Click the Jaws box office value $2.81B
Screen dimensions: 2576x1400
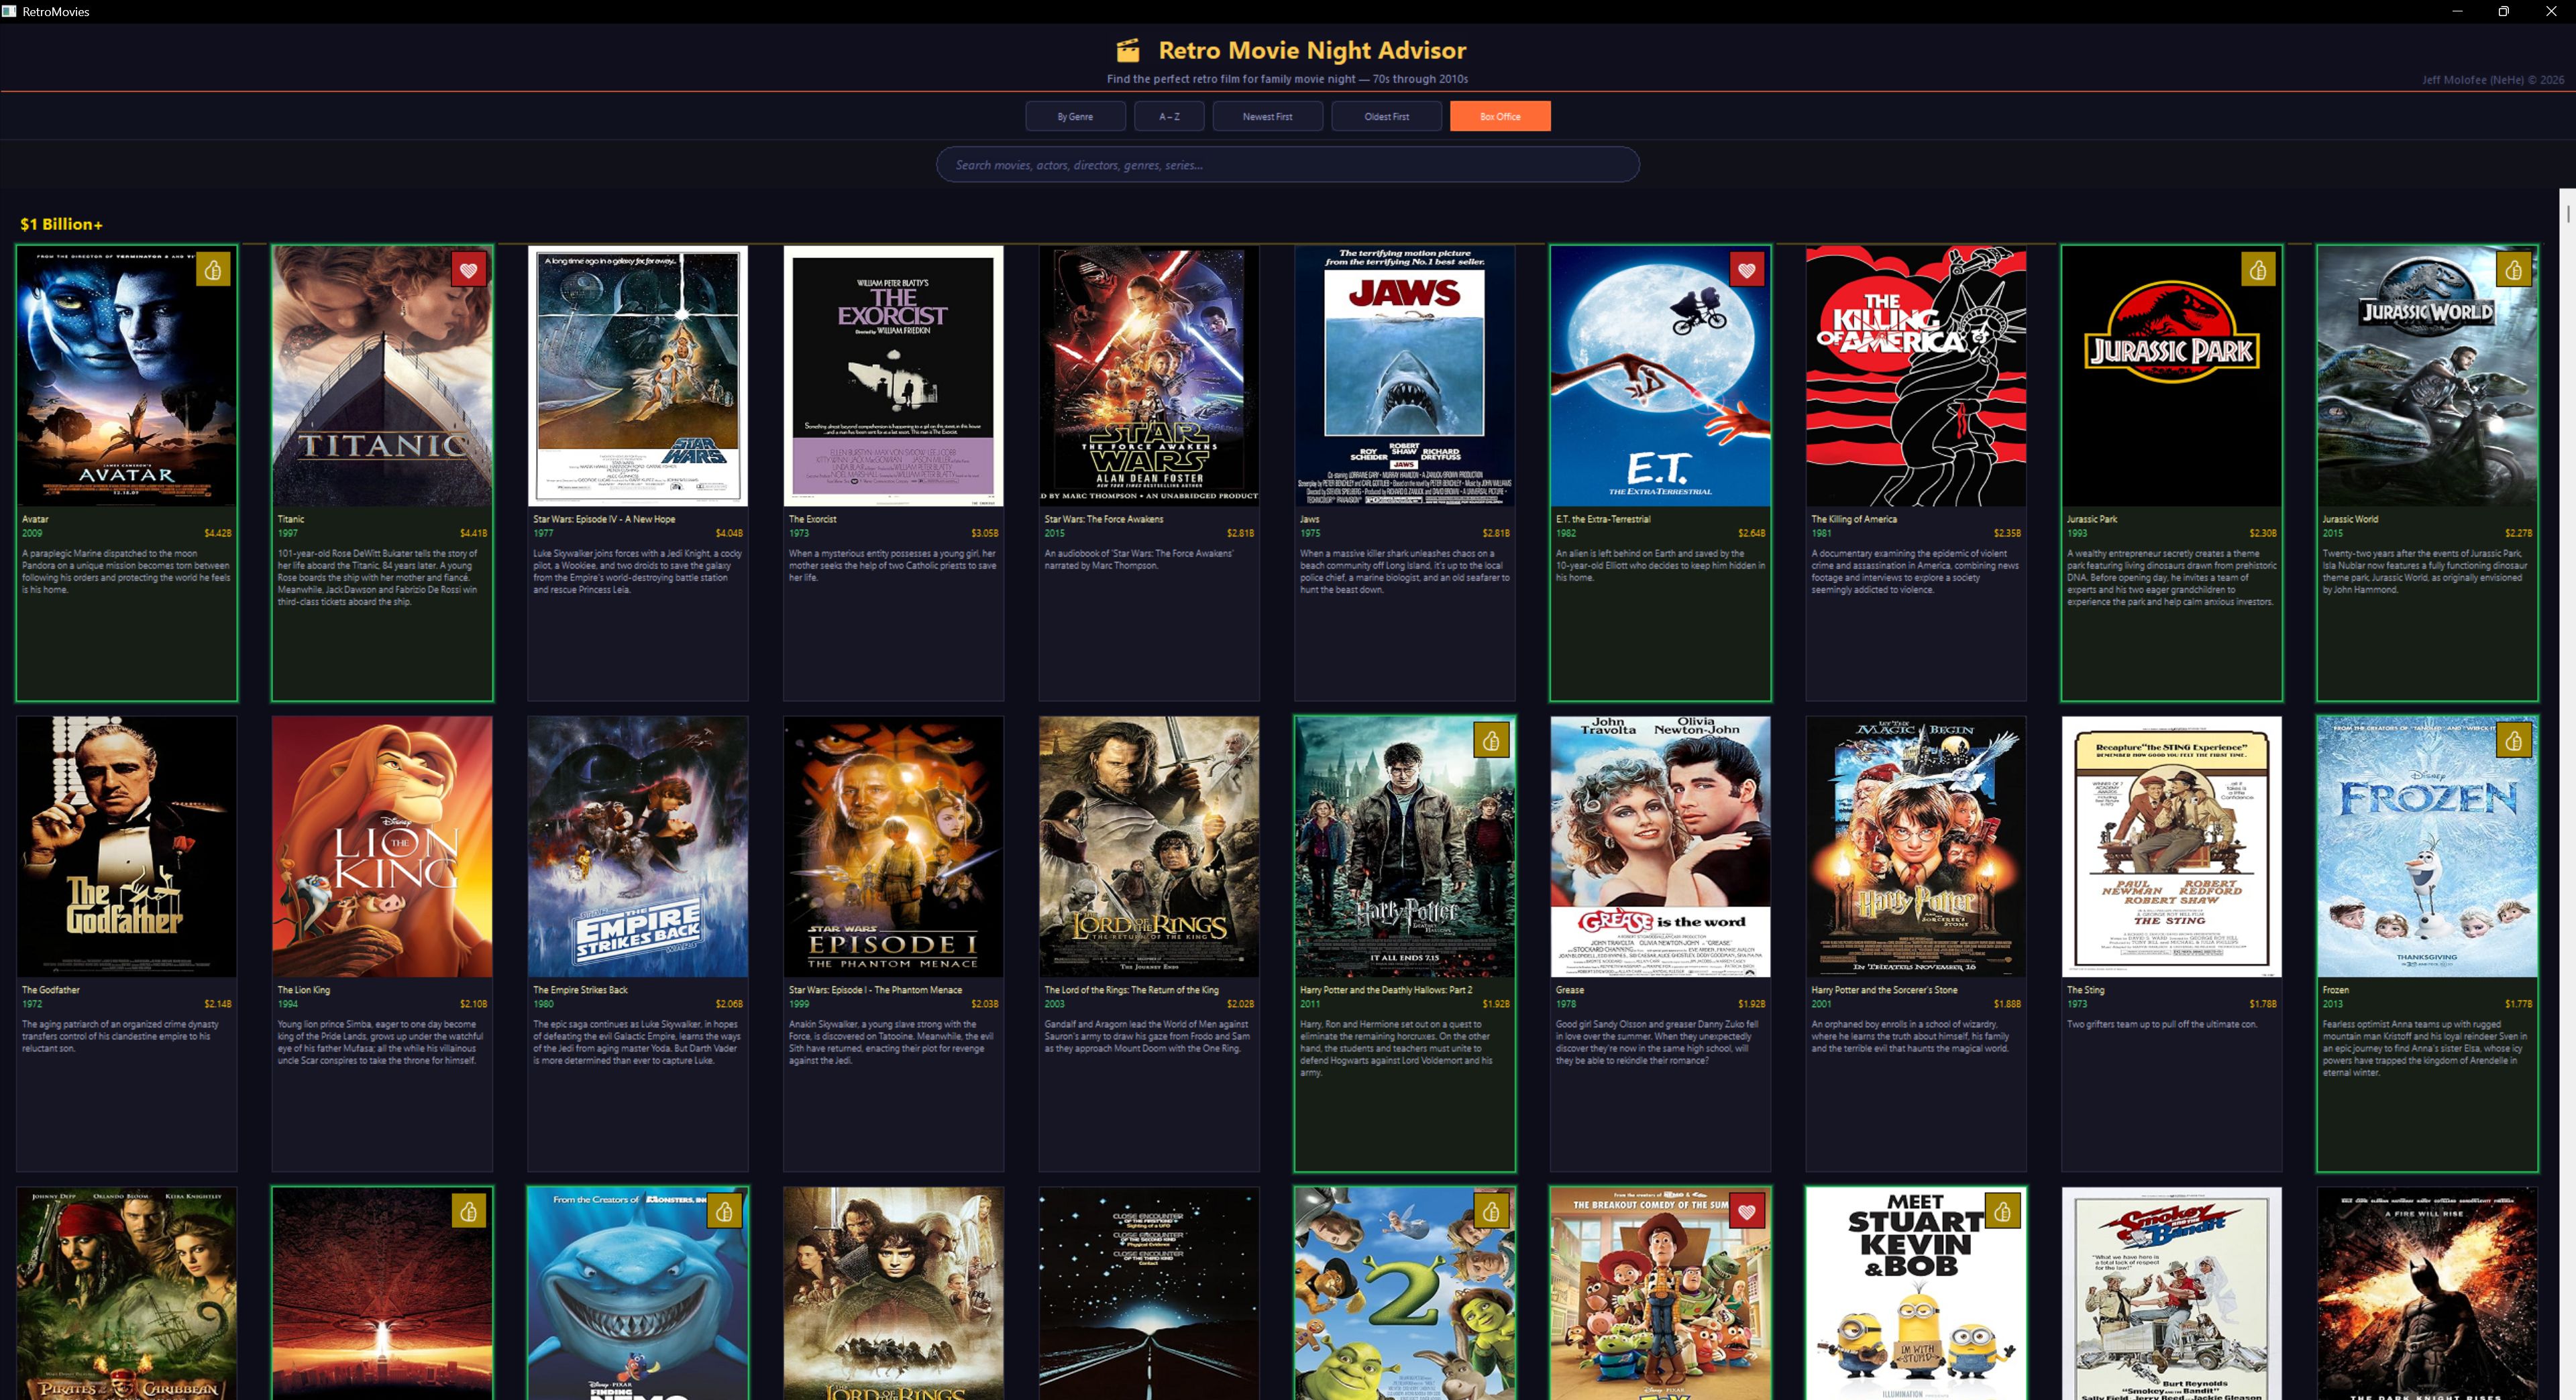tap(1496, 532)
